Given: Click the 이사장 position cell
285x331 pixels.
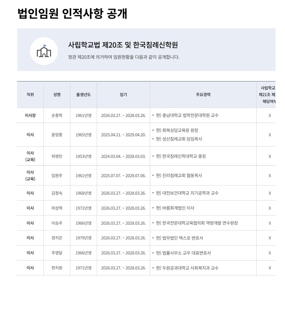Looking at the screenshot, I should (30, 115).
